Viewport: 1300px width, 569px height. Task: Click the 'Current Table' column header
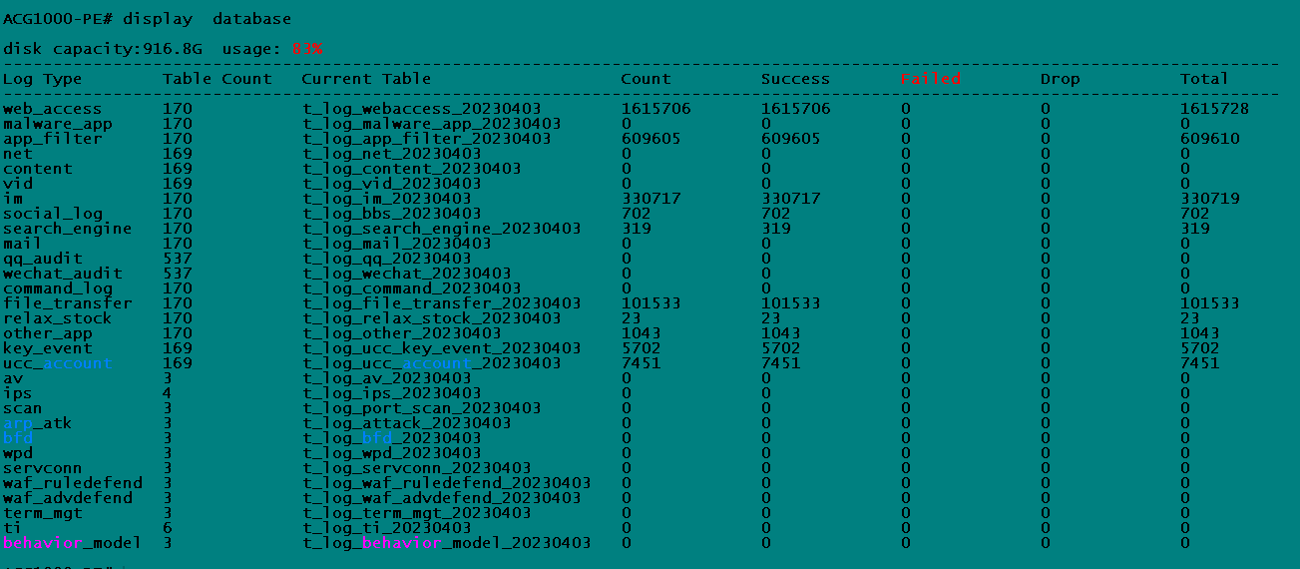tap(367, 79)
